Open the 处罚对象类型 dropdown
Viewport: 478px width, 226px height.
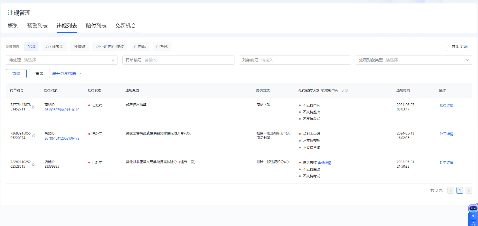coord(413,60)
